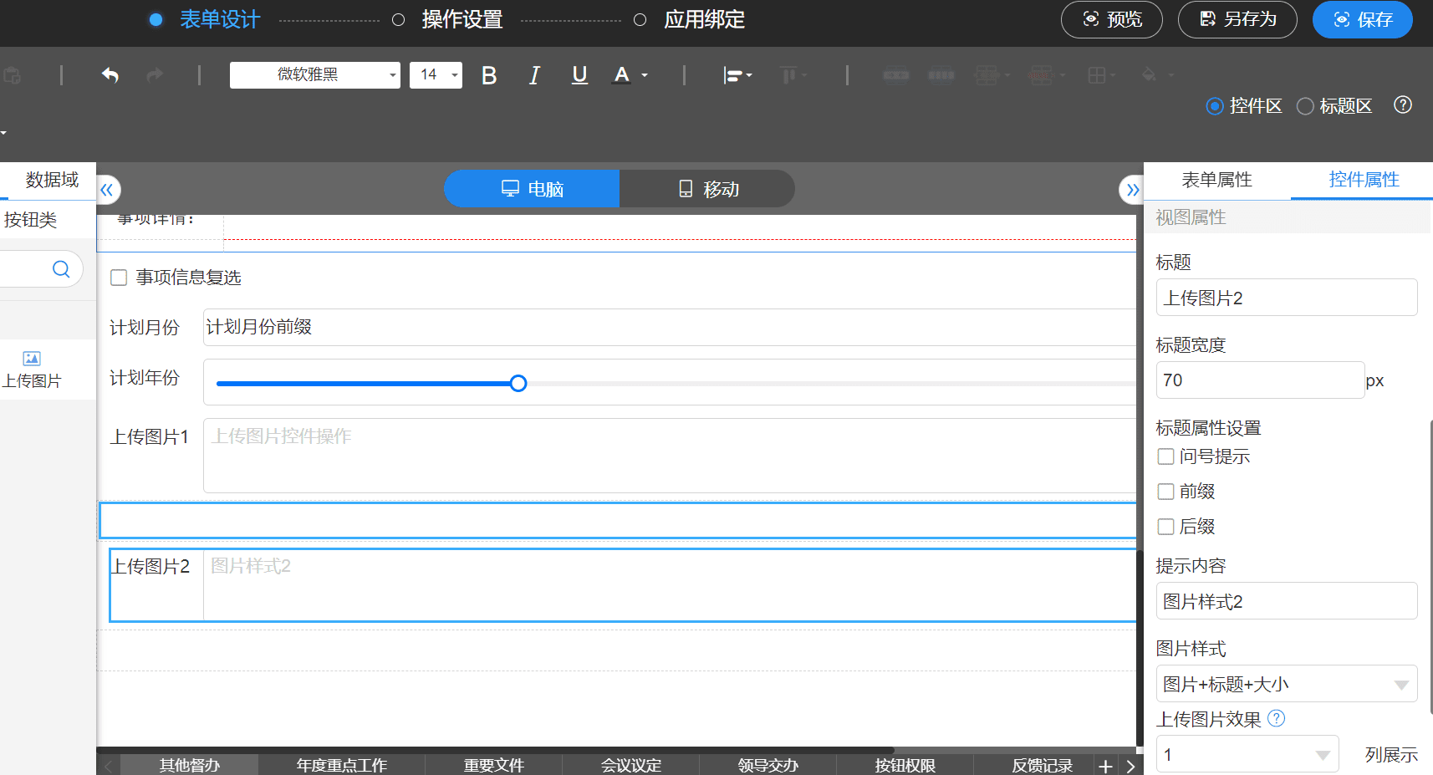Image resolution: width=1433 pixels, height=775 pixels.
Task: Open font color dropdown arrow
Action: point(645,75)
